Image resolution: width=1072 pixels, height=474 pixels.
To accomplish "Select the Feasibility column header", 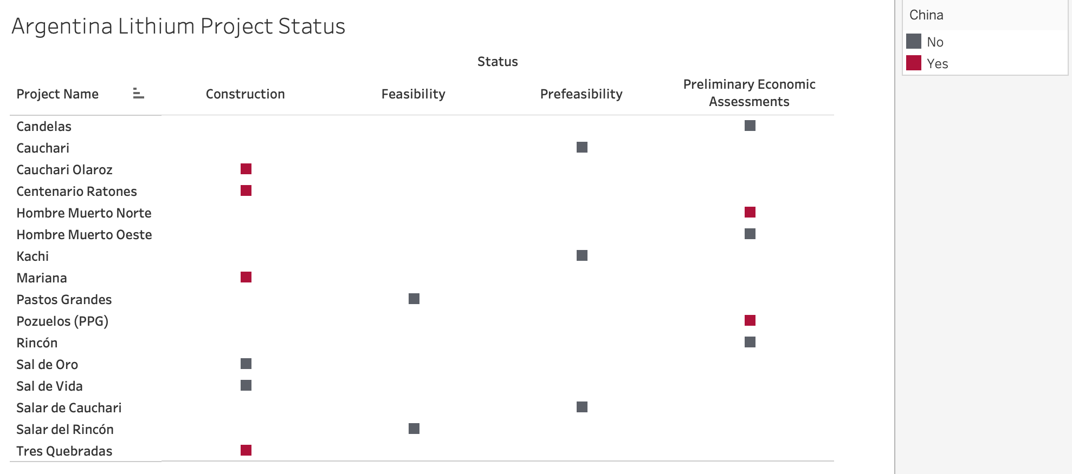I will tap(413, 94).
